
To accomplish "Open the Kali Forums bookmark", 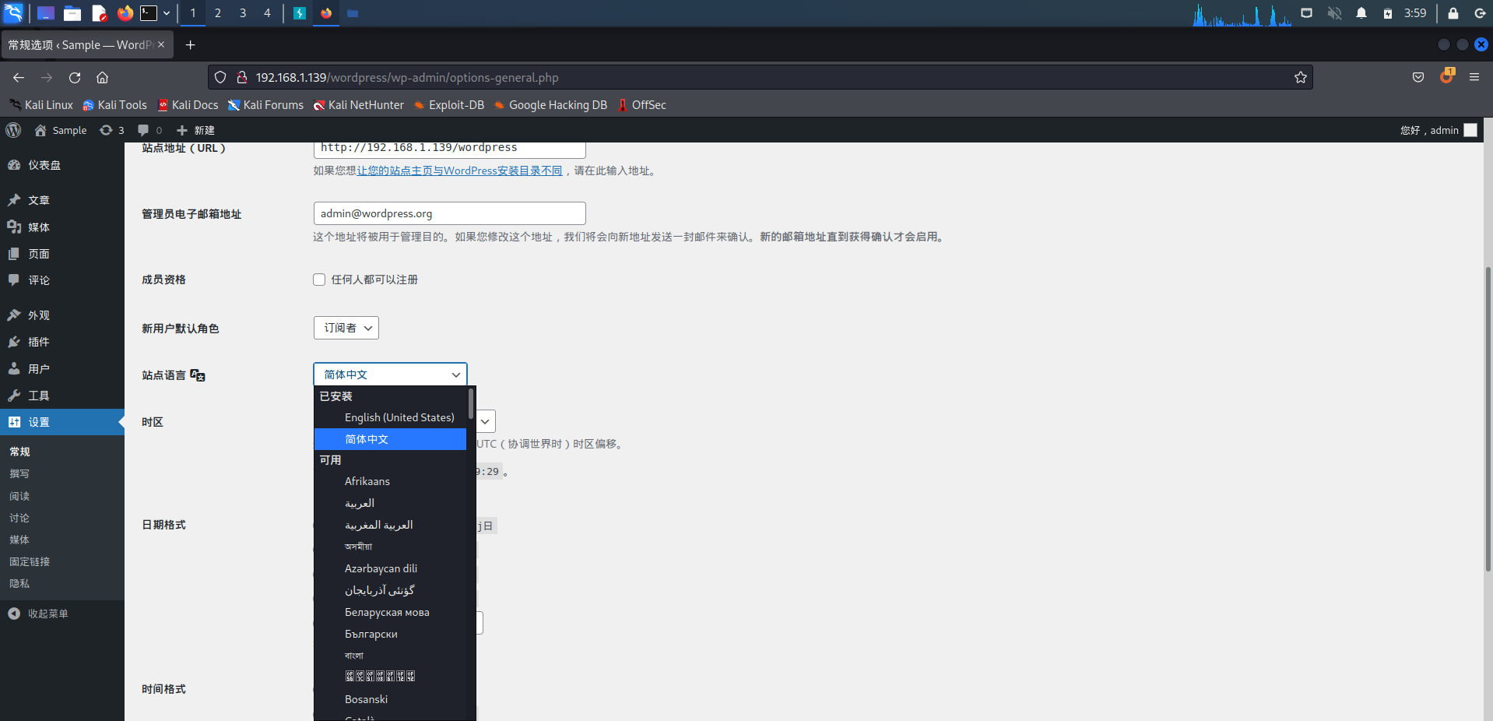I will (265, 105).
